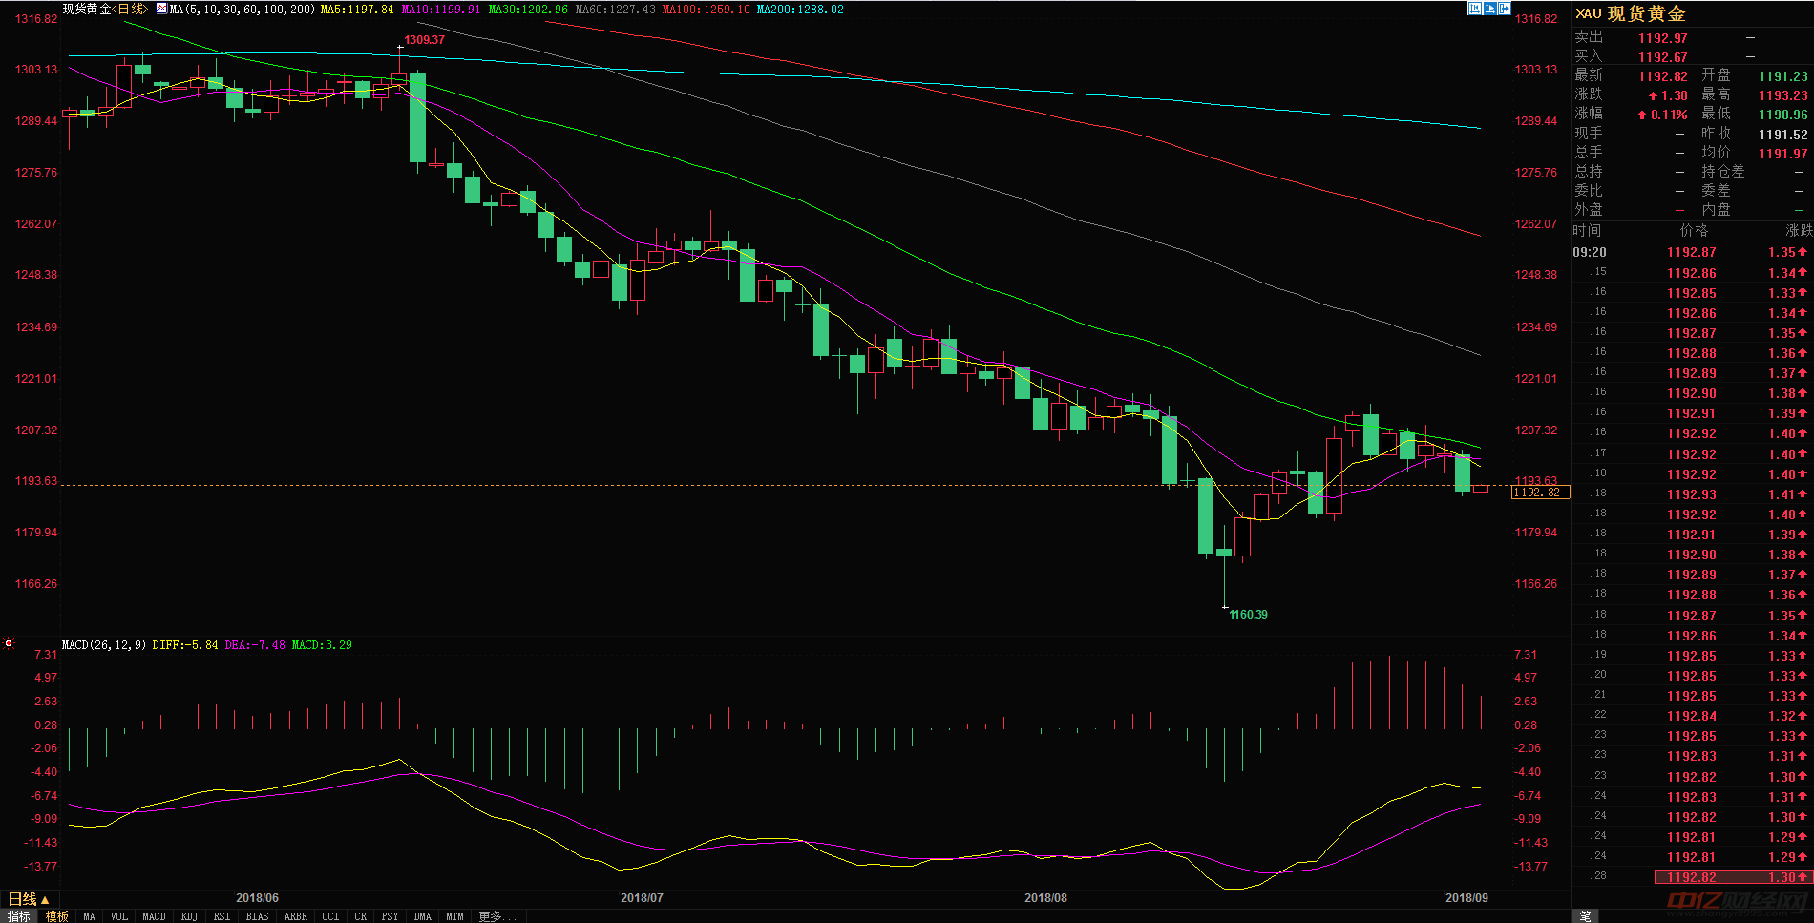Screen dimensions: 1814x923
Task: Click the MA parameters label (5,10,30,60,100,200)
Action: pos(243,10)
